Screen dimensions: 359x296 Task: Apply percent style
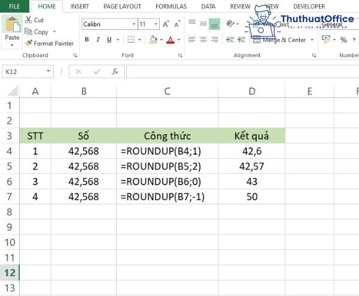[x=343, y=40]
